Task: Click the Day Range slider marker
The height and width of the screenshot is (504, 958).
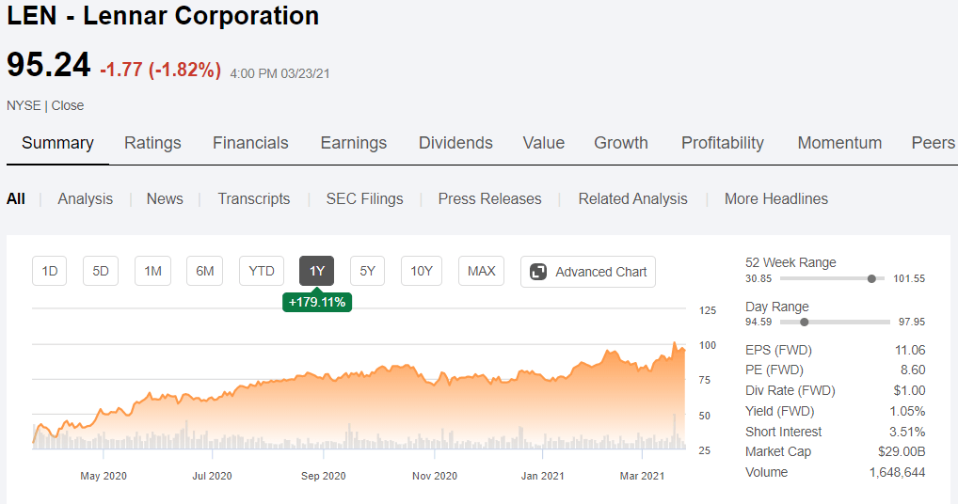Action: point(804,323)
